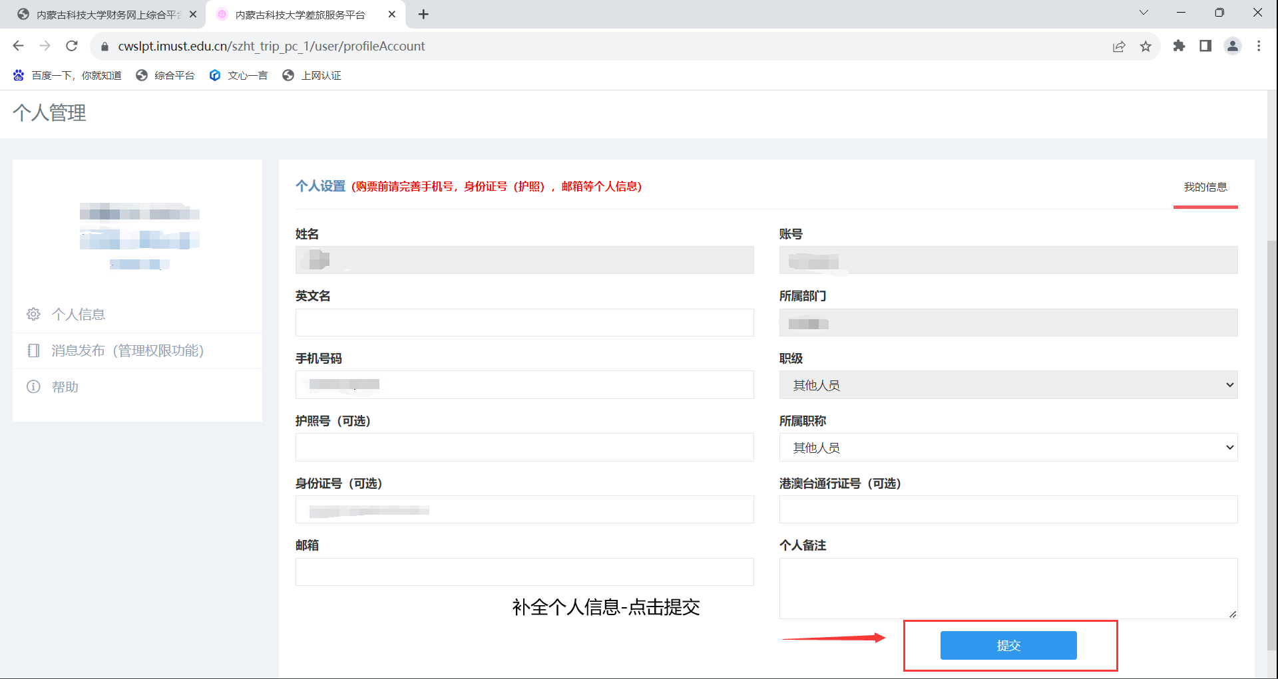Open the Chrome three-dot menu
The width and height of the screenshot is (1278, 679).
[1259, 46]
